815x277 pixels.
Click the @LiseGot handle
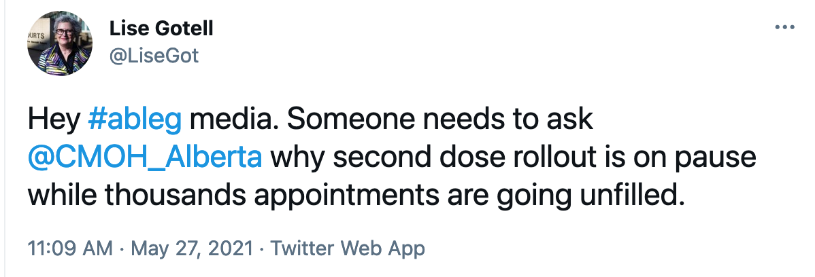(x=154, y=55)
